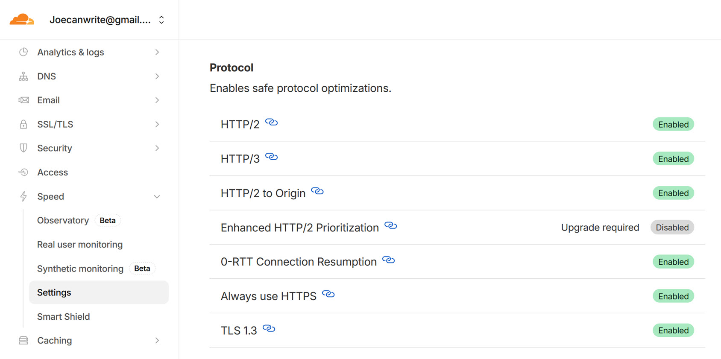This screenshot has width=721, height=359.
Task: Collapse the Speed section
Action: pyautogui.click(x=158, y=196)
